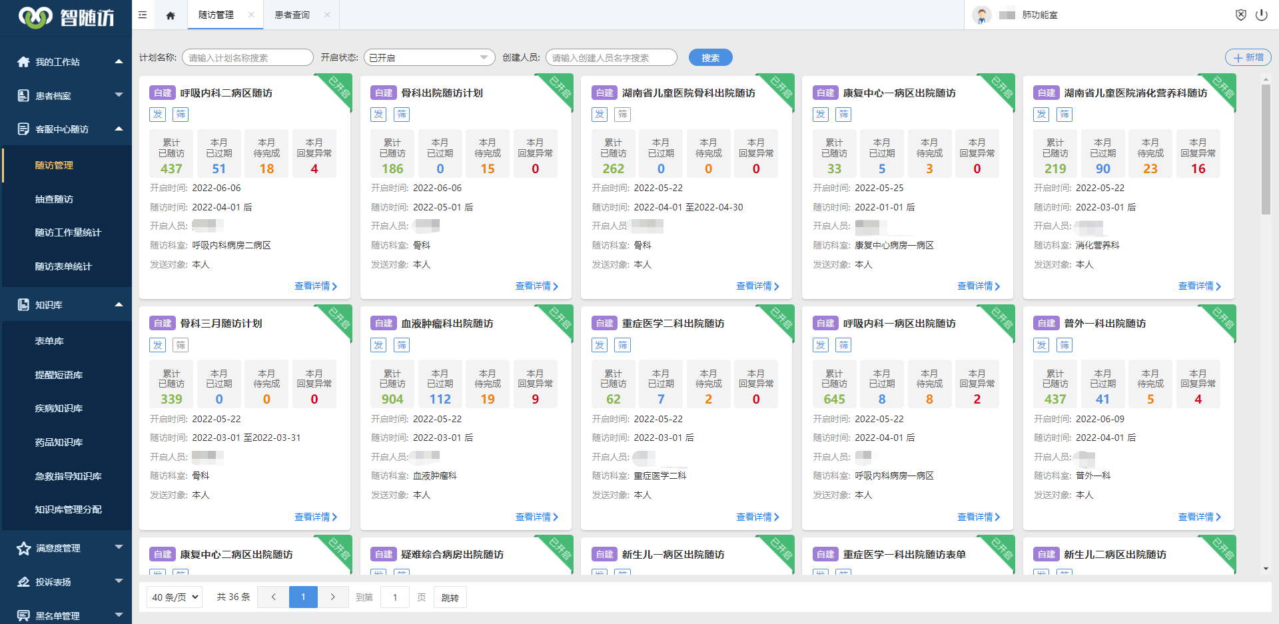Collapse the 我的工作站 menu arrow
The image size is (1279, 624).
(x=119, y=61)
